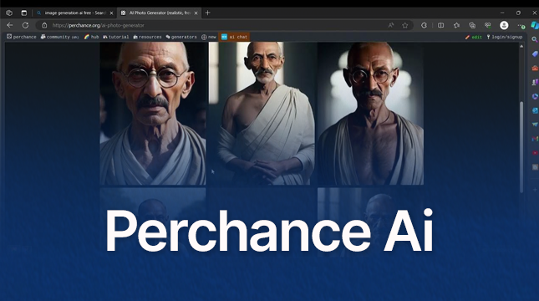
Task: Open the tab actions menu icon
Action: (23, 13)
